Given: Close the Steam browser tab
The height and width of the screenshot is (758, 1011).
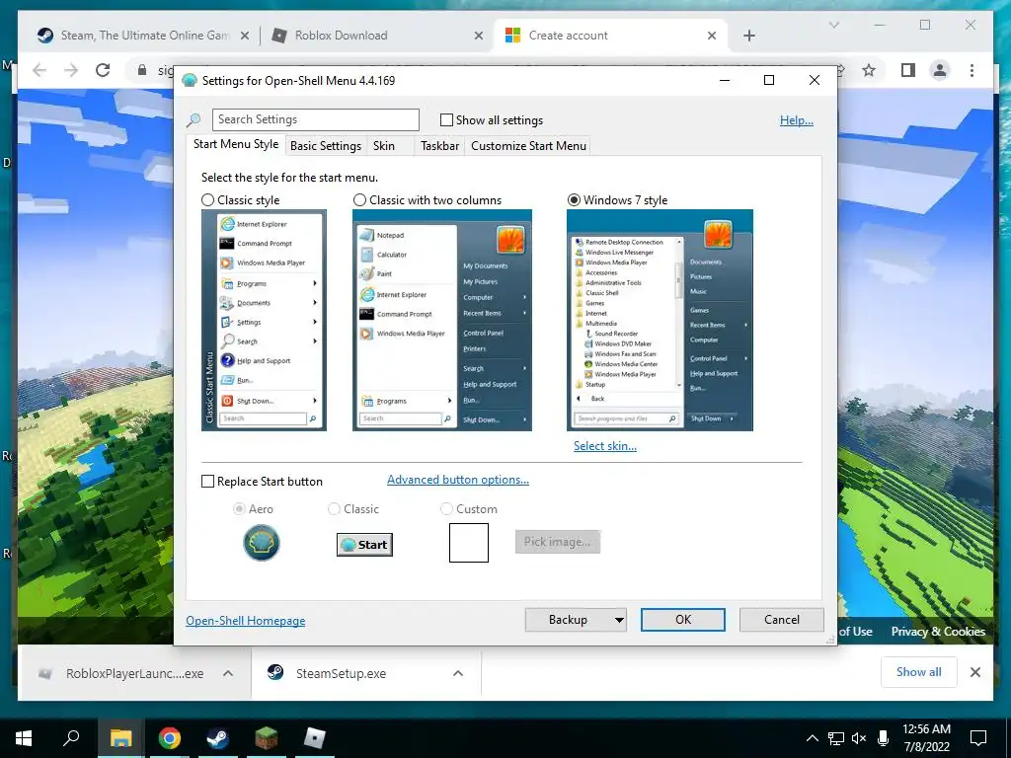Looking at the screenshot, I should point(245,37).
